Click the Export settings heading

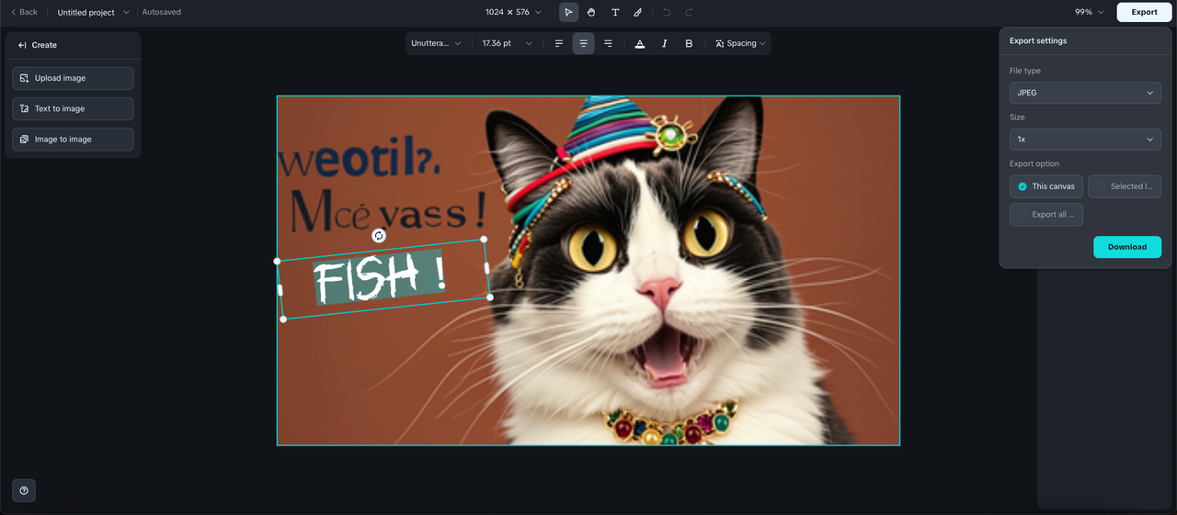click(1038, 40)
